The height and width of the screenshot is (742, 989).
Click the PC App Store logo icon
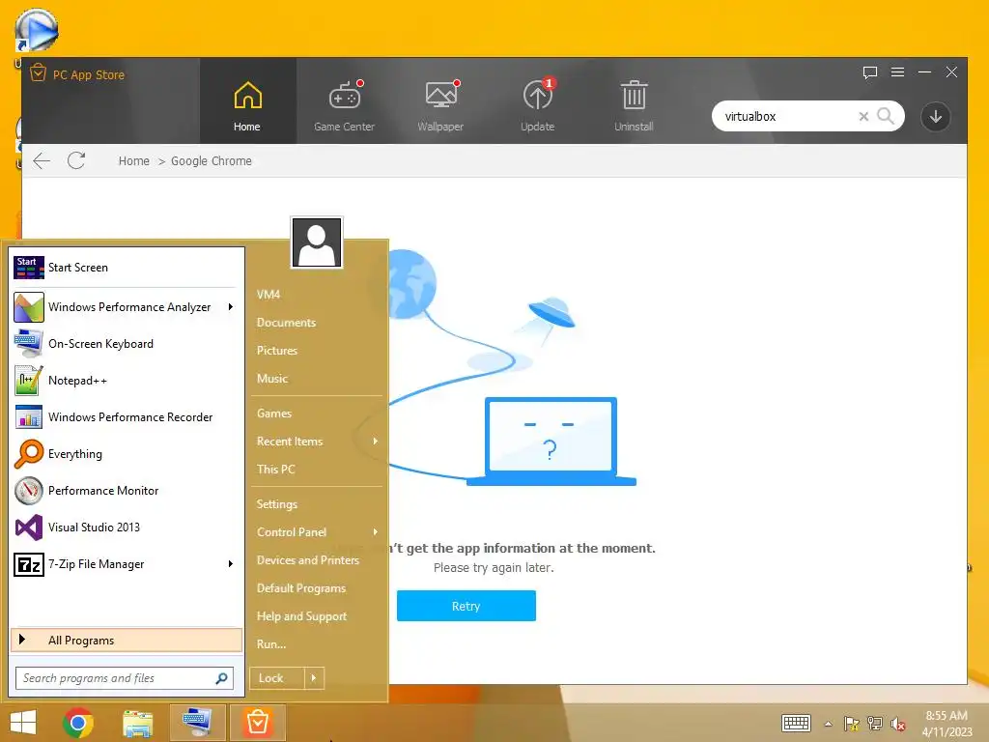click(x=38, y=73)
